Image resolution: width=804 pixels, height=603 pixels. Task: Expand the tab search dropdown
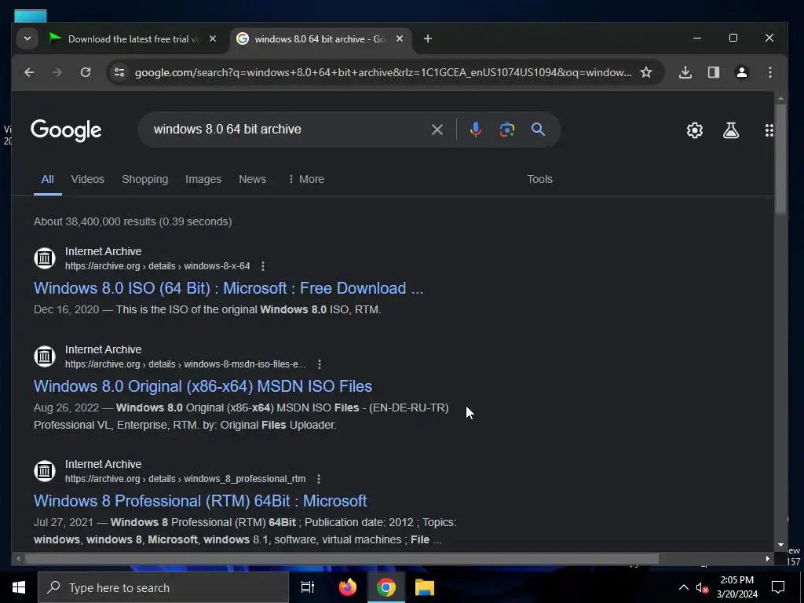point(27,38)
